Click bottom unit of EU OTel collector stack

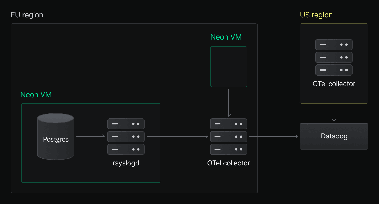[229, 149]
